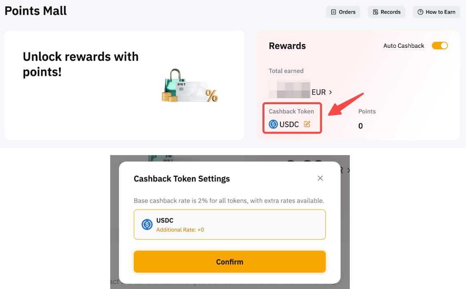The width and height of the screenshot is (466, 289).
Task: Click the Auto Cashback label text
Action: point(403,46)
